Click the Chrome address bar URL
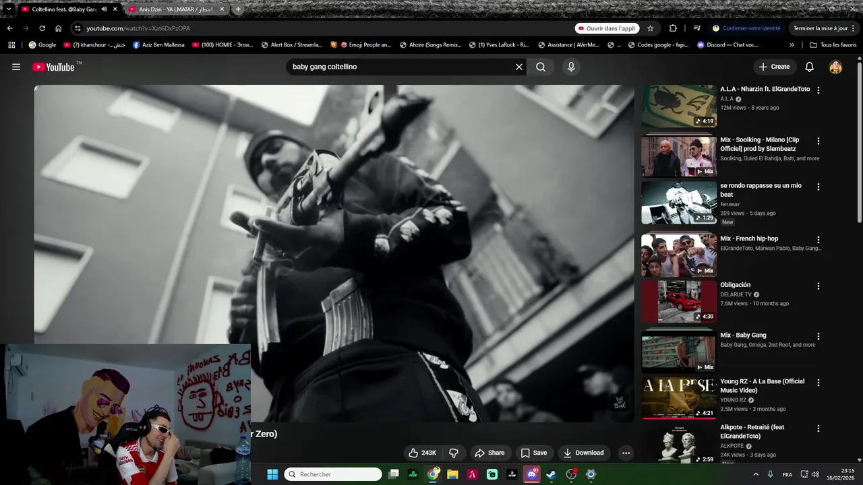The height and width of the screenshot is (485, 863). coord(138,28)
